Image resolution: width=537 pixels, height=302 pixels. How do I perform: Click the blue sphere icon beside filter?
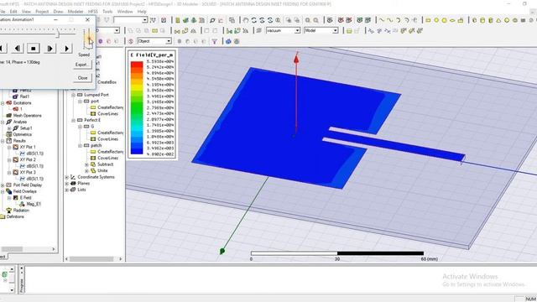pyautogui.click(x=228, y=41)
